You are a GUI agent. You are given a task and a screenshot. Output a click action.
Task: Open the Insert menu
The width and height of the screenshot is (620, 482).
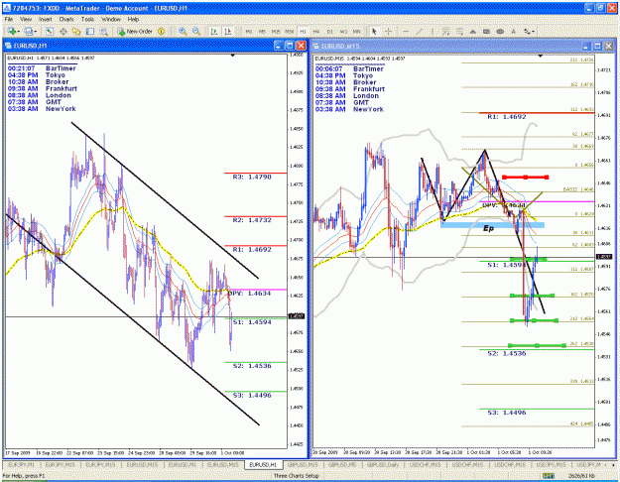(x=45, y=19)
